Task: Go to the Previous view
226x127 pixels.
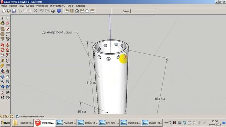Action: tap(2, 86)
